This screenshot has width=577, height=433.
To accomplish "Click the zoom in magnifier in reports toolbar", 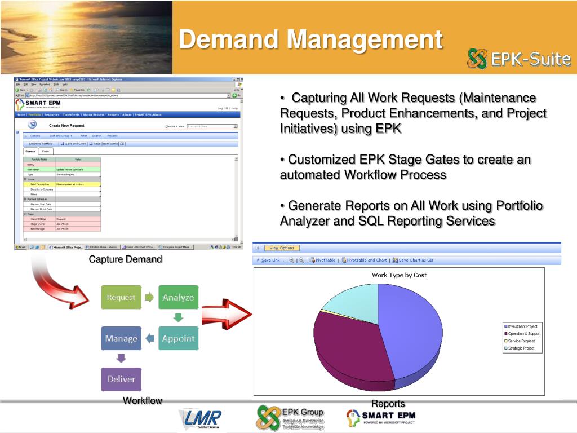I will pyautogui.click(x=291, y=260).
